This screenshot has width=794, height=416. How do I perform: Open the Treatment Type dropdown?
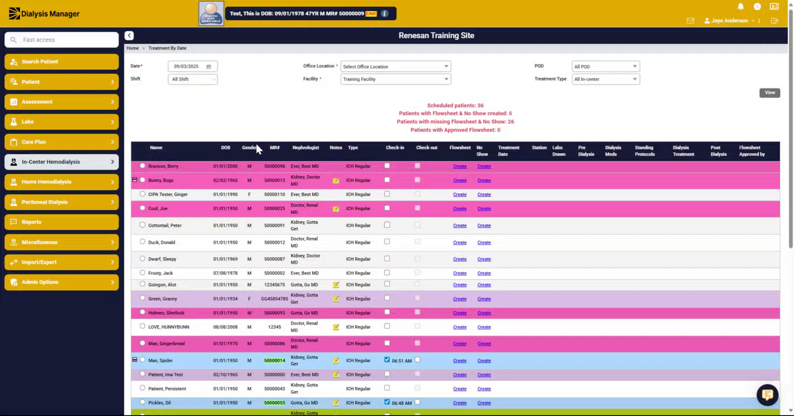coord(605,79)
